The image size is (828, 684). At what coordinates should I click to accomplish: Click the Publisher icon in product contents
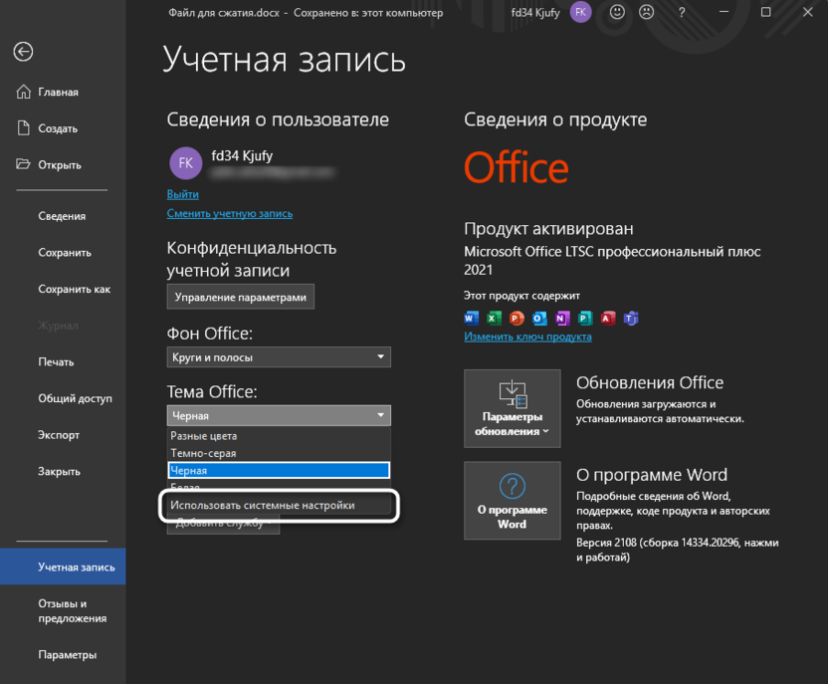click(585, 318)
